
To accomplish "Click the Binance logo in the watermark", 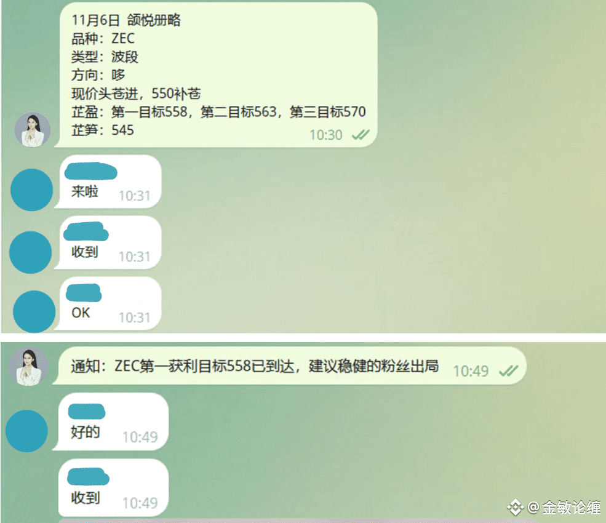I will tap(515, 507).
